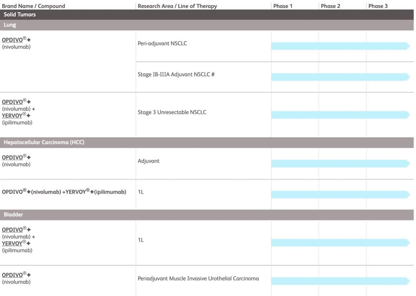Open the YERVOY link in the Bladder 1L row

point(12,243)
